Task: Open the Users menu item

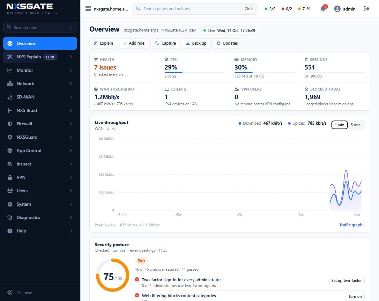Action: tap(40, 191)
